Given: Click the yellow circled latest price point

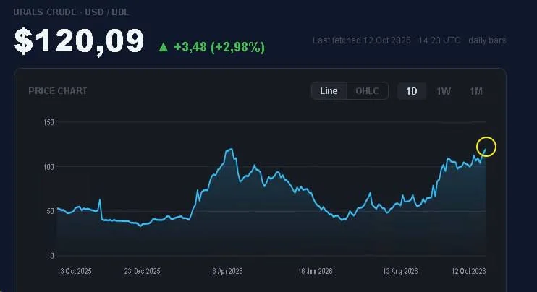Looking at the screenshot, I should pyautogui.click(x=486, y=147).
